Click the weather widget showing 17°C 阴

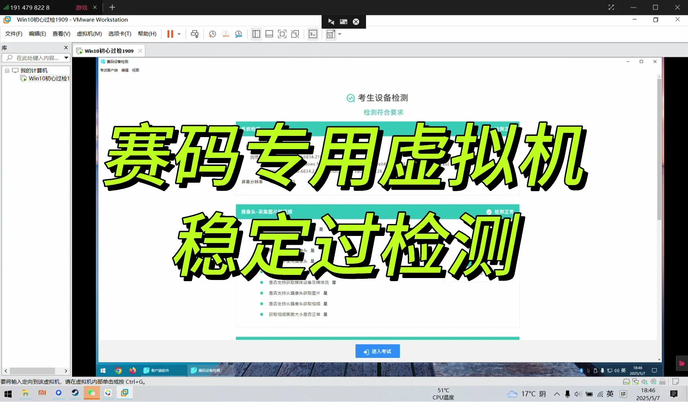tap(526, 394)
